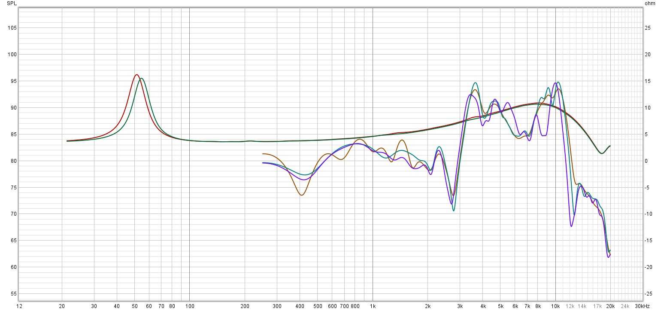Click the -5 ohm tick label
The width and height of the screenshot is (667, 311).
click(x=648, y=188)
